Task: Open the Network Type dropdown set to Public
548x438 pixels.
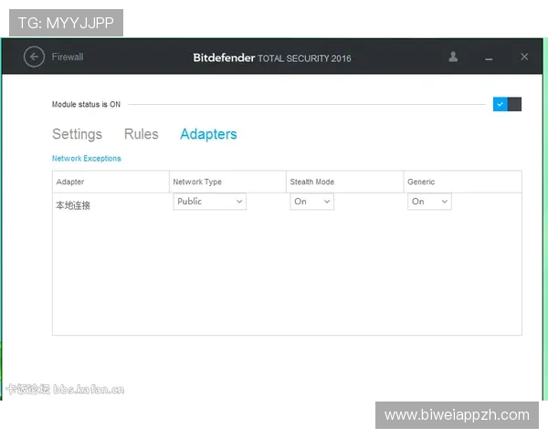Action: (209, 202)
